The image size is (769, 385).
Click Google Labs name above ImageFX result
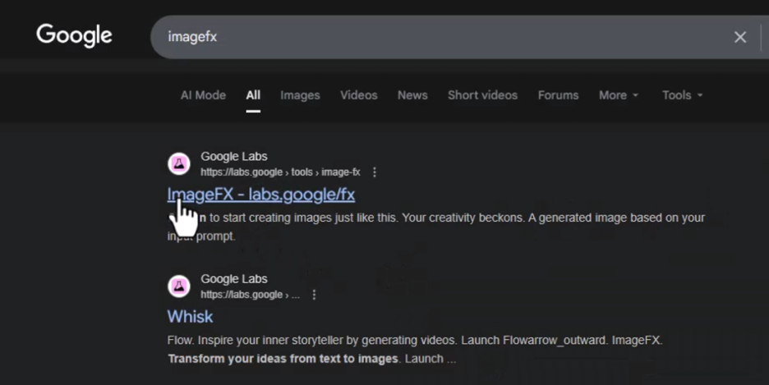[234, 156]
